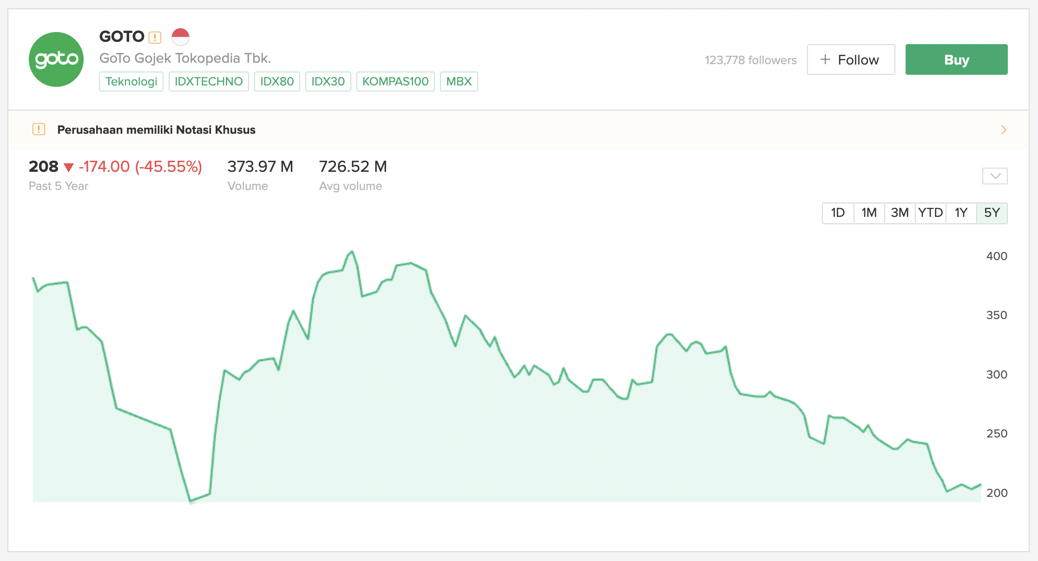Click the warning icon next to GOTO ticker
This screenshot has width=1038, height=561.
[x=154, y=37]
